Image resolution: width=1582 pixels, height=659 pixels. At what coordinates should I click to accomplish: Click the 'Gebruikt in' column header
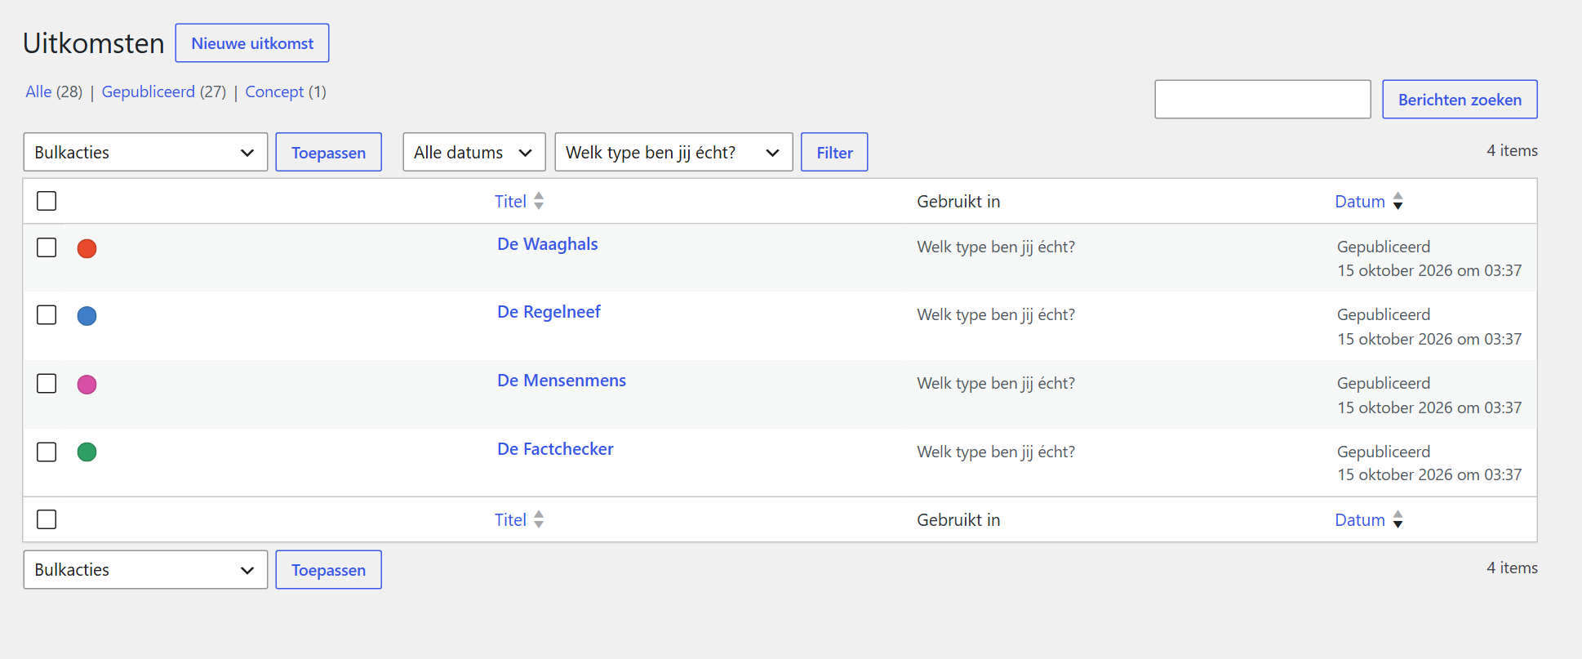point(958,201)
